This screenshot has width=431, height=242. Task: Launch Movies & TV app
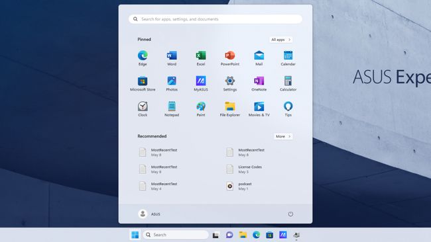259,109
